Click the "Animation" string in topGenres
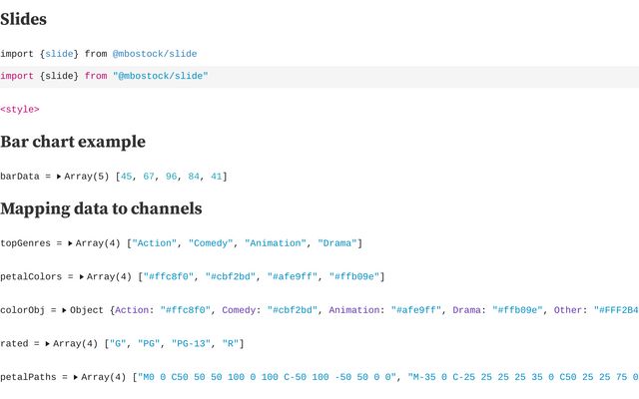 click(x=275, y=243)
